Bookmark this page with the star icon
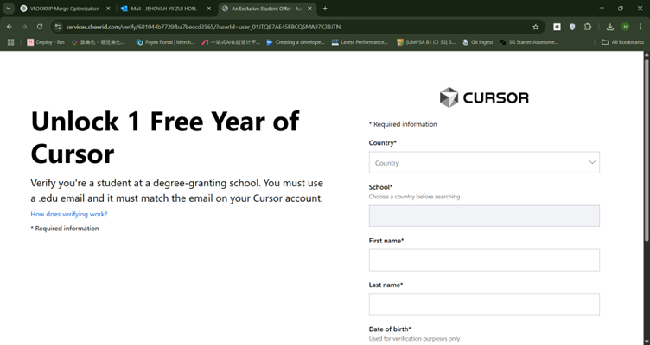 point(536,27)
